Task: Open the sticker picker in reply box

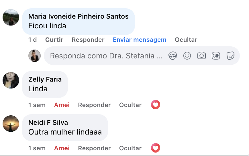Action: (230, 56)
